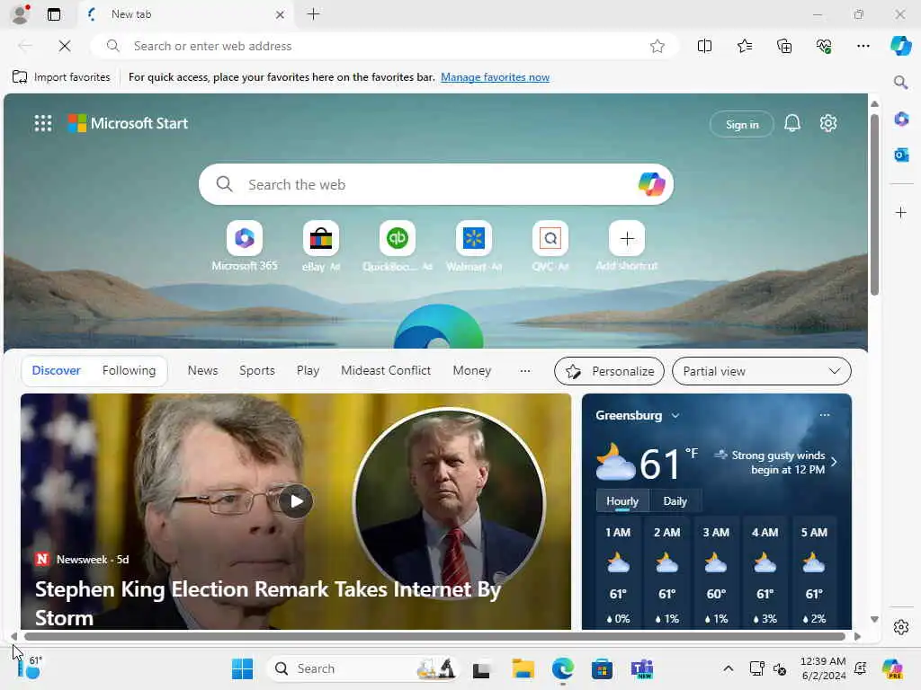Switch to the Following tab

tap(129, 370)
